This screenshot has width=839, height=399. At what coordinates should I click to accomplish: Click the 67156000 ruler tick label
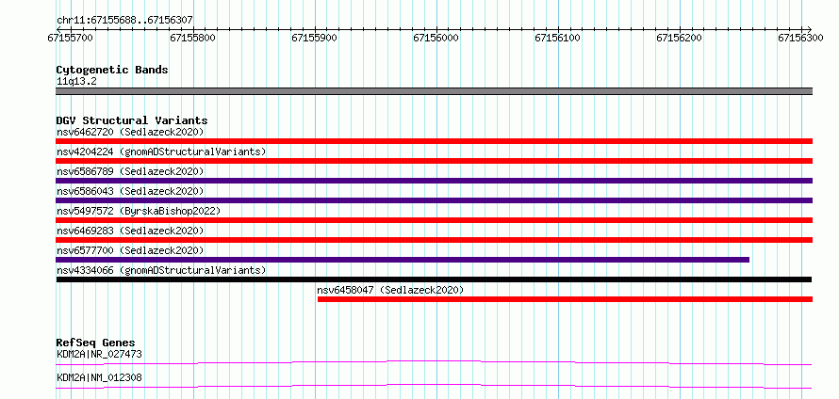click(x=436, y=38)
